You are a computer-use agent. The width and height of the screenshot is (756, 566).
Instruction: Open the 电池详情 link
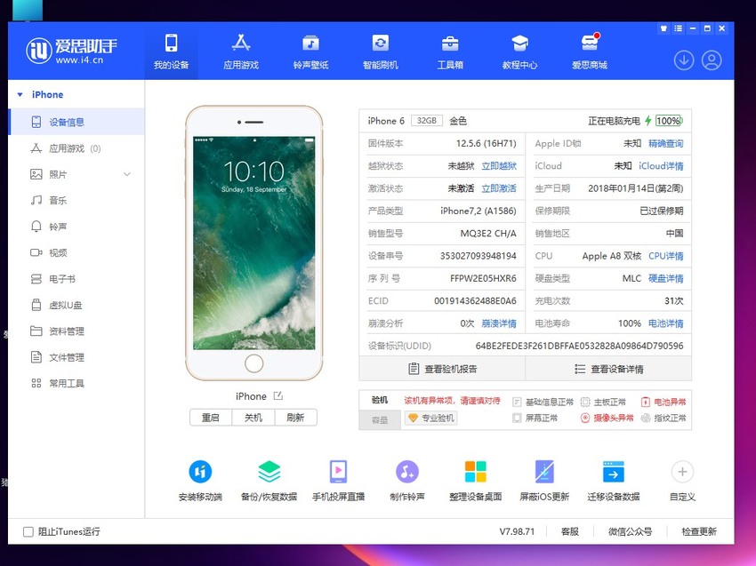coord(666,323)
